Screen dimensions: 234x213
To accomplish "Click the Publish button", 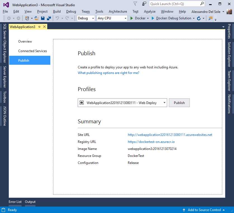I will (179, 103).
